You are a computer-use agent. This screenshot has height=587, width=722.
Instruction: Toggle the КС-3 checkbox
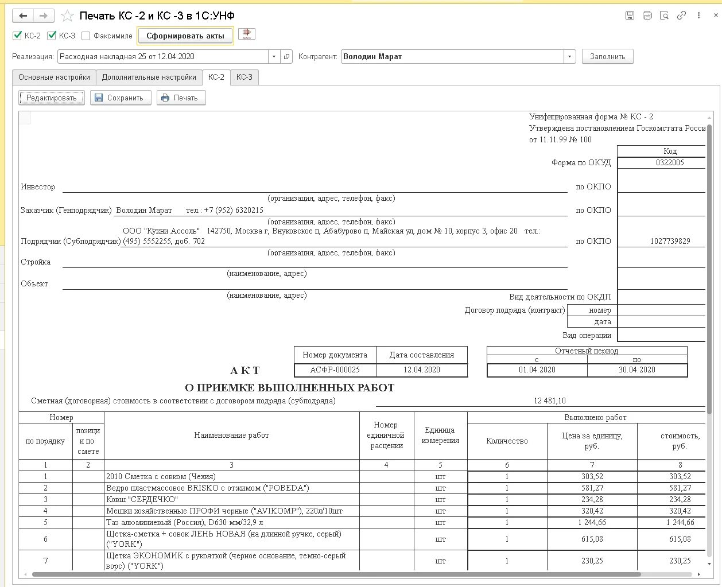pyautogui.click(x=52, y=36)
